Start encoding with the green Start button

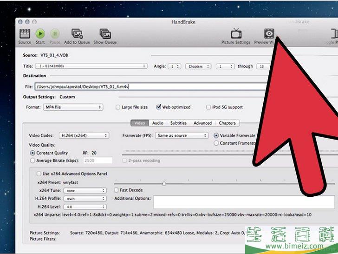(40, 33)
